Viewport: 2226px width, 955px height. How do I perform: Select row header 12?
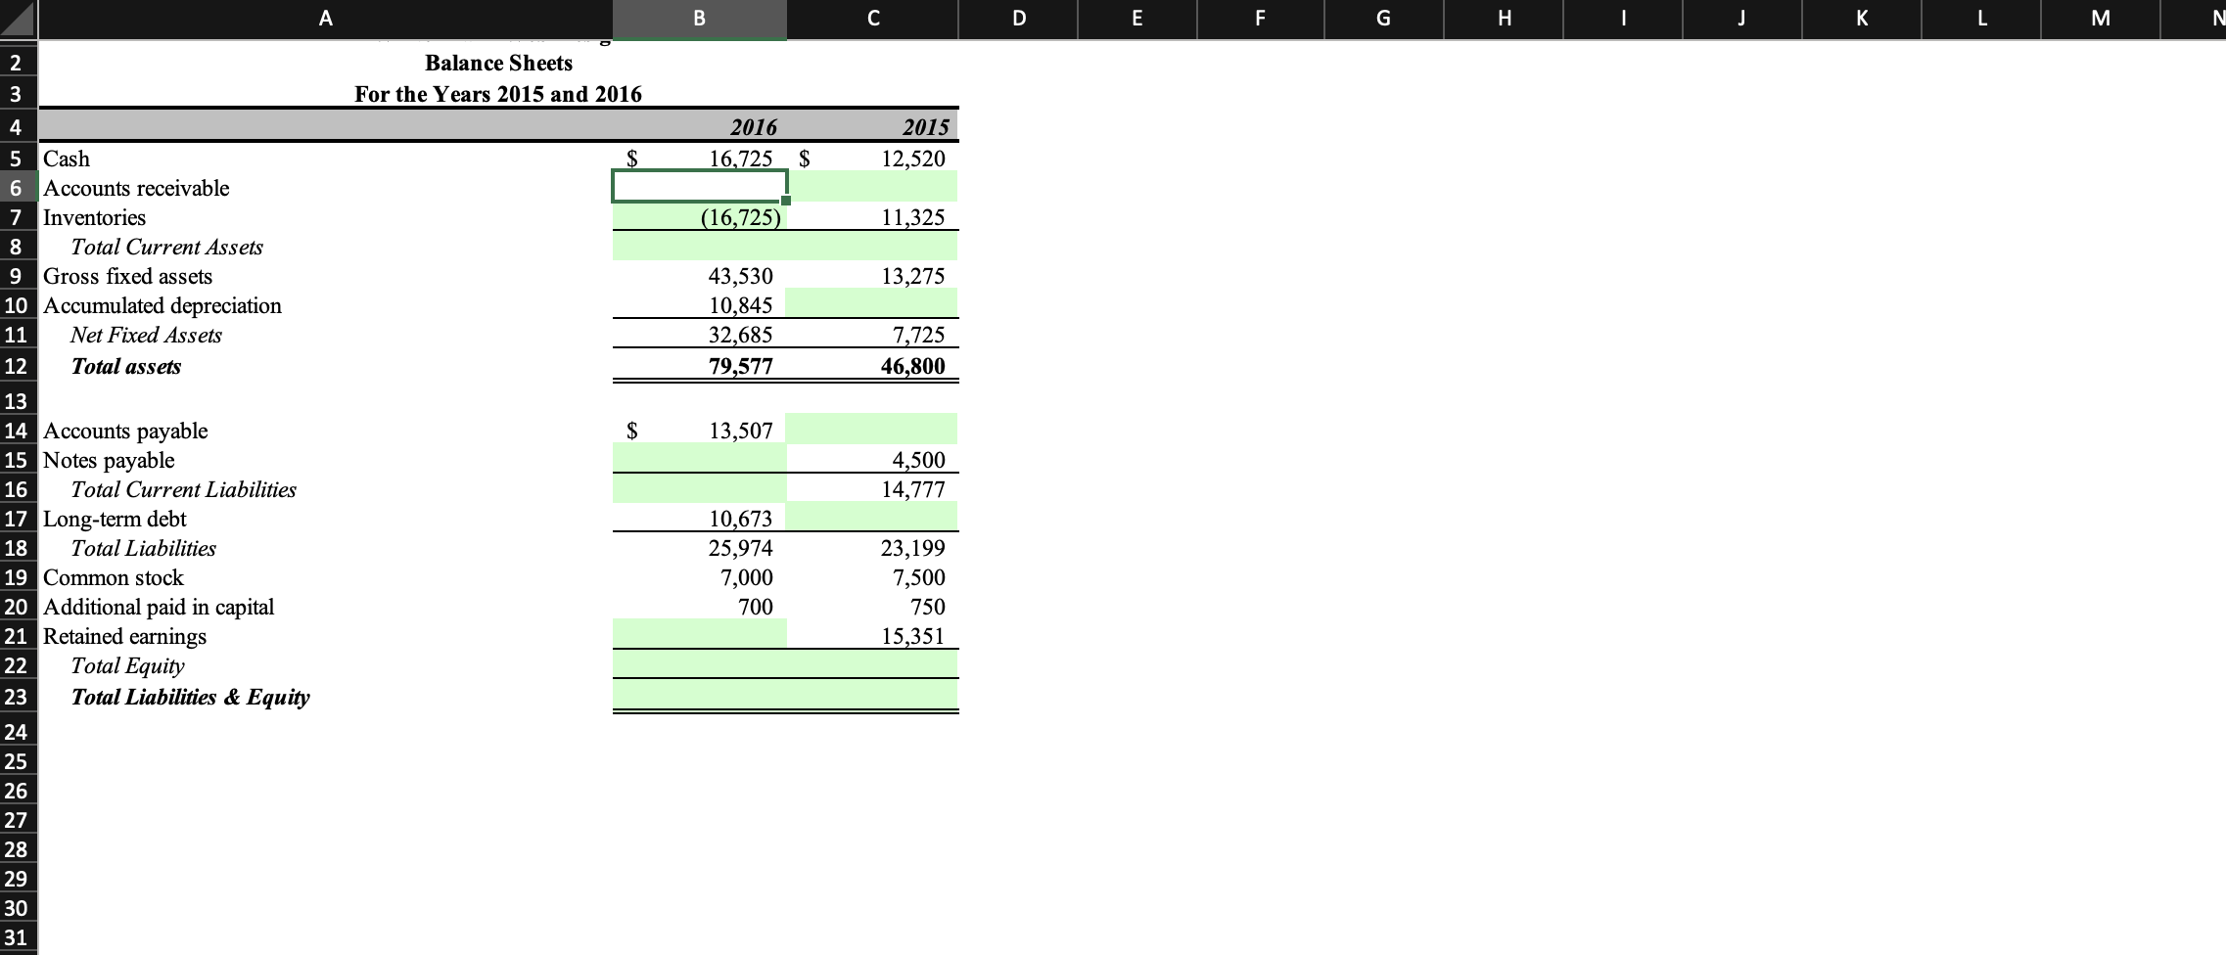(16, 366)
